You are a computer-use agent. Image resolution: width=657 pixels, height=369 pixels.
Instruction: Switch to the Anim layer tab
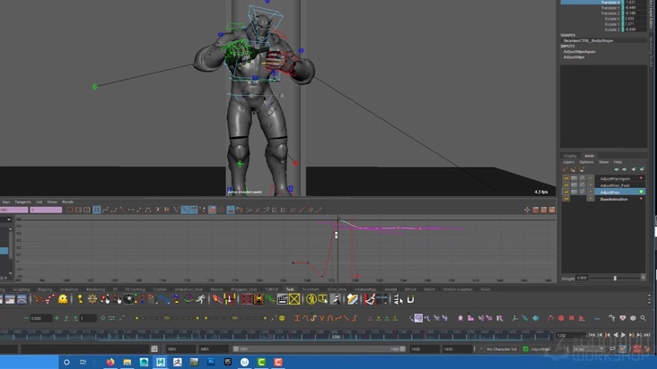coord(589,156)
